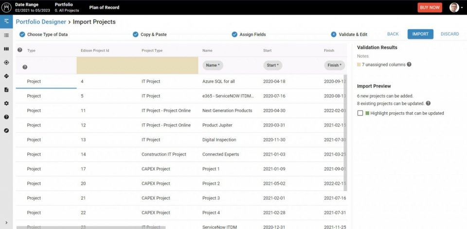Click the Meisterplan logo icon

click(x=6, y=7)
